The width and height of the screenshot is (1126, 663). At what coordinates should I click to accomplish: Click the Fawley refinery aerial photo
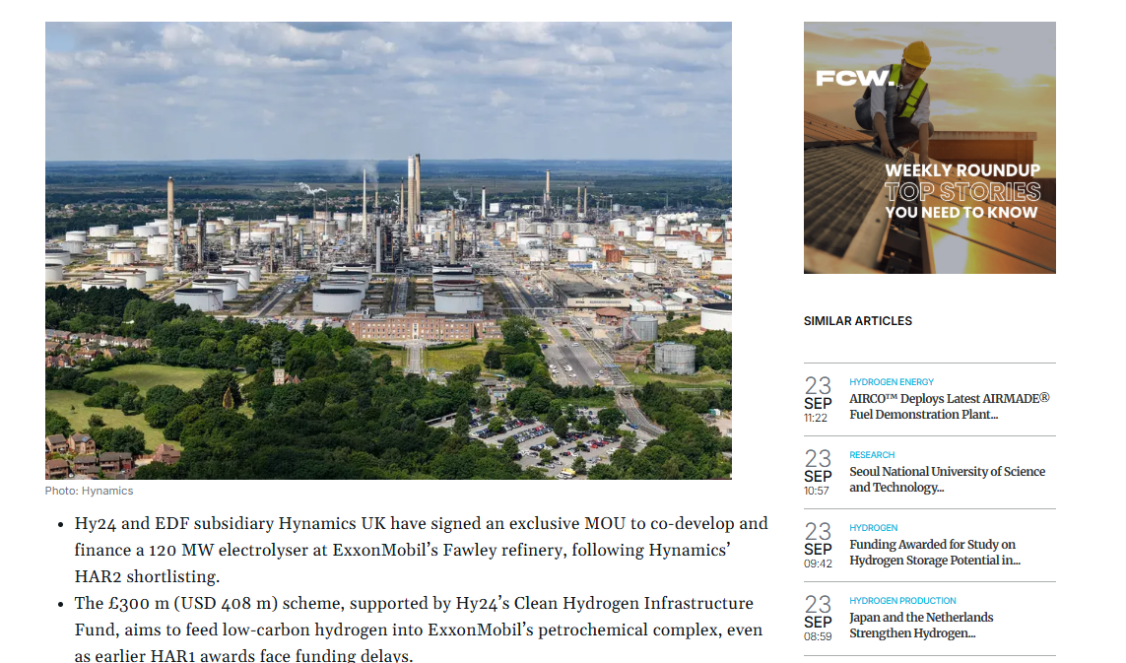[x=388, y=250]
